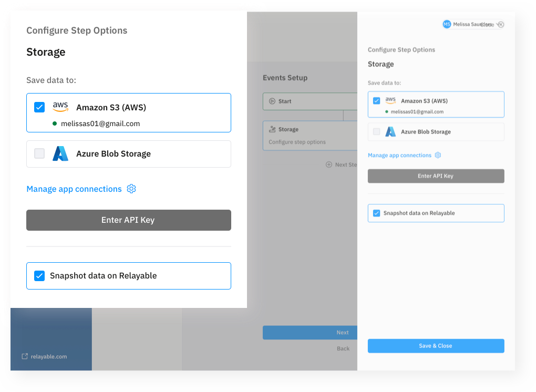Click the Azure logo in the enlarged panel

point(60,154)
